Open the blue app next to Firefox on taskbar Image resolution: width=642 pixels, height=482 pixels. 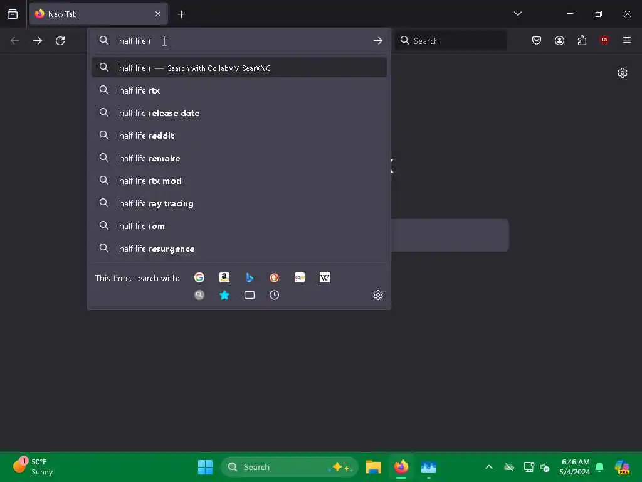point(429,467)
